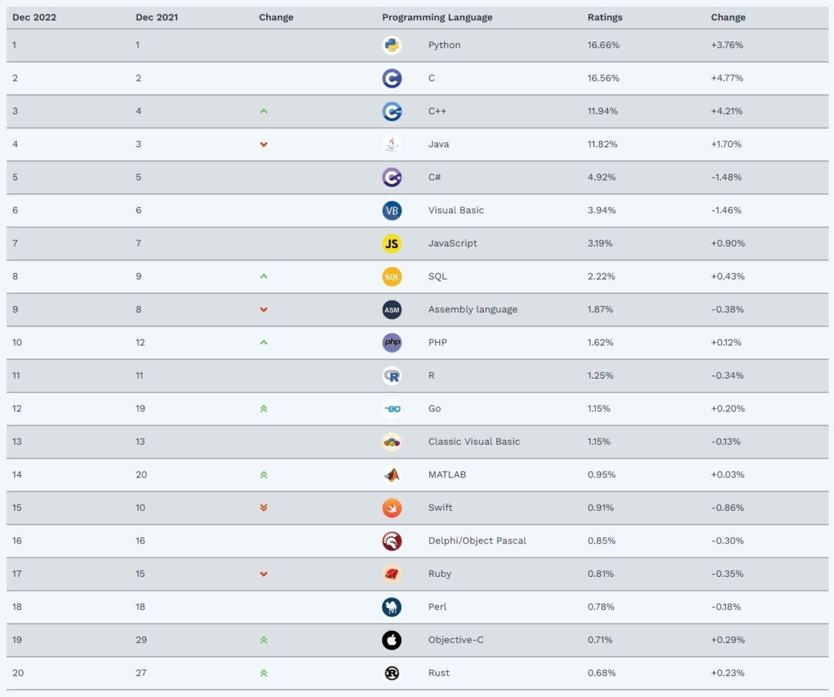Click the double red arrow in Swift row

point(263,507)
